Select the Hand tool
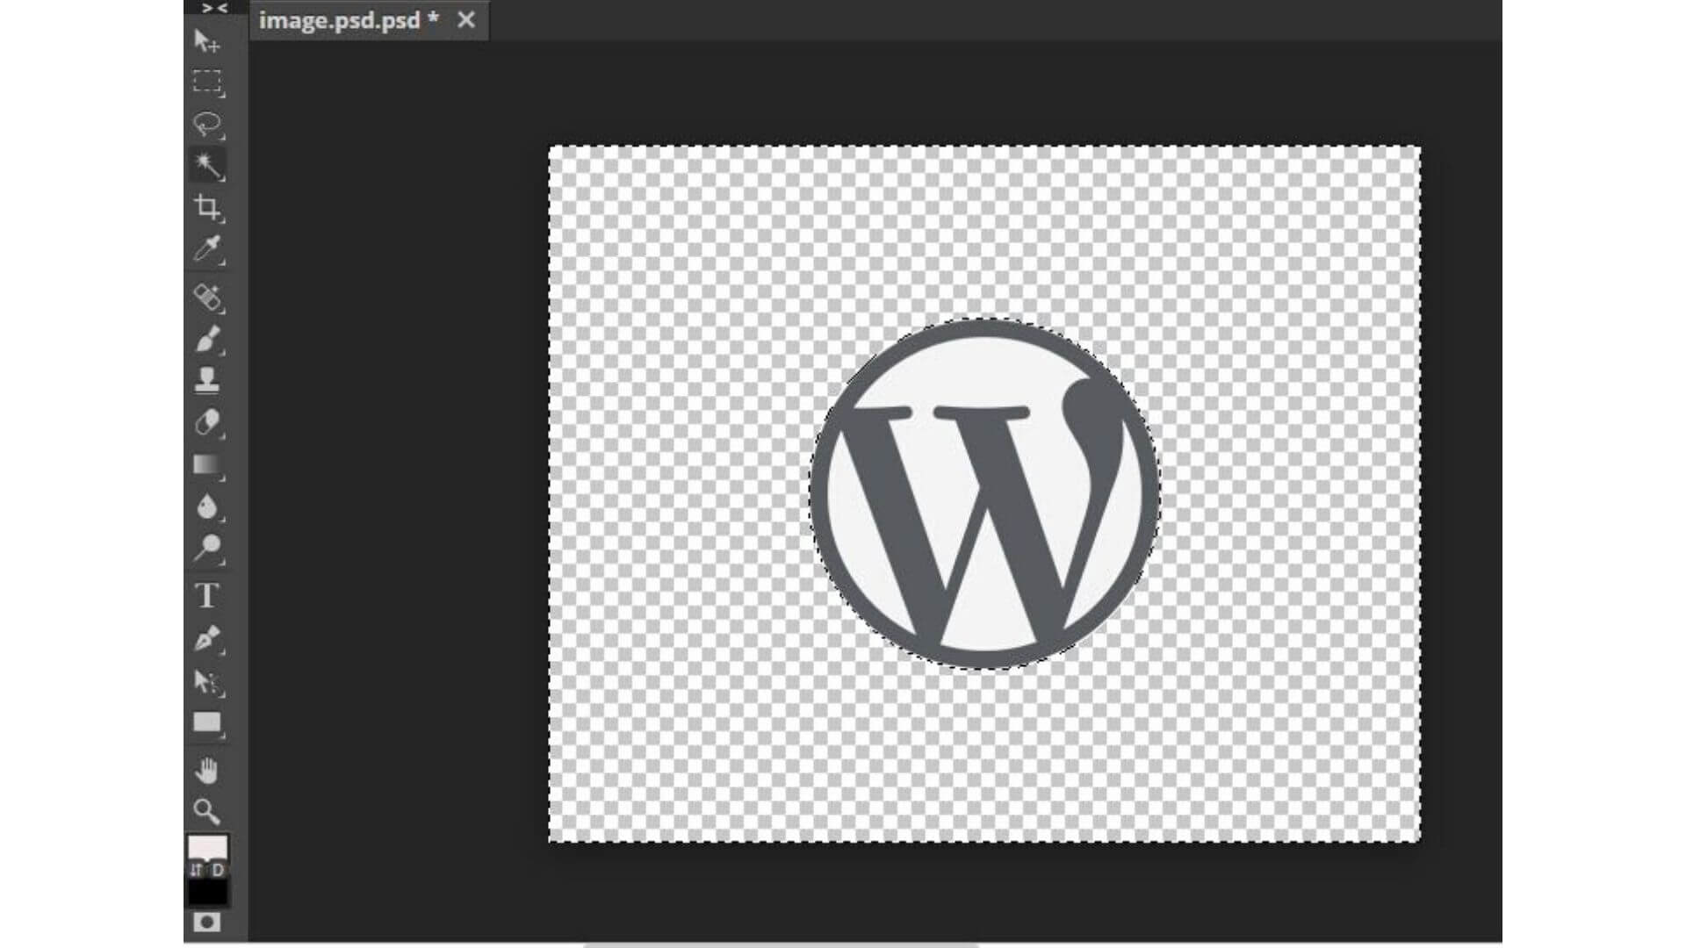The image size is (1686, 948). coord(207,771)
